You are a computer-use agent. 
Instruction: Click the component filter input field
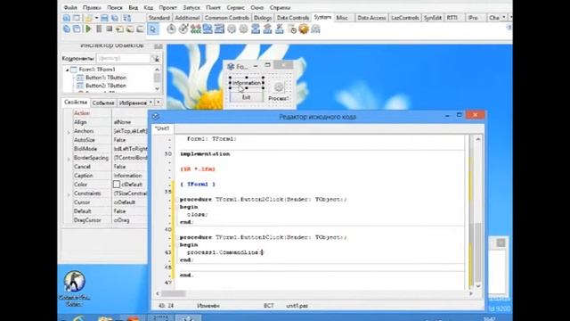[x=123, y=58]
